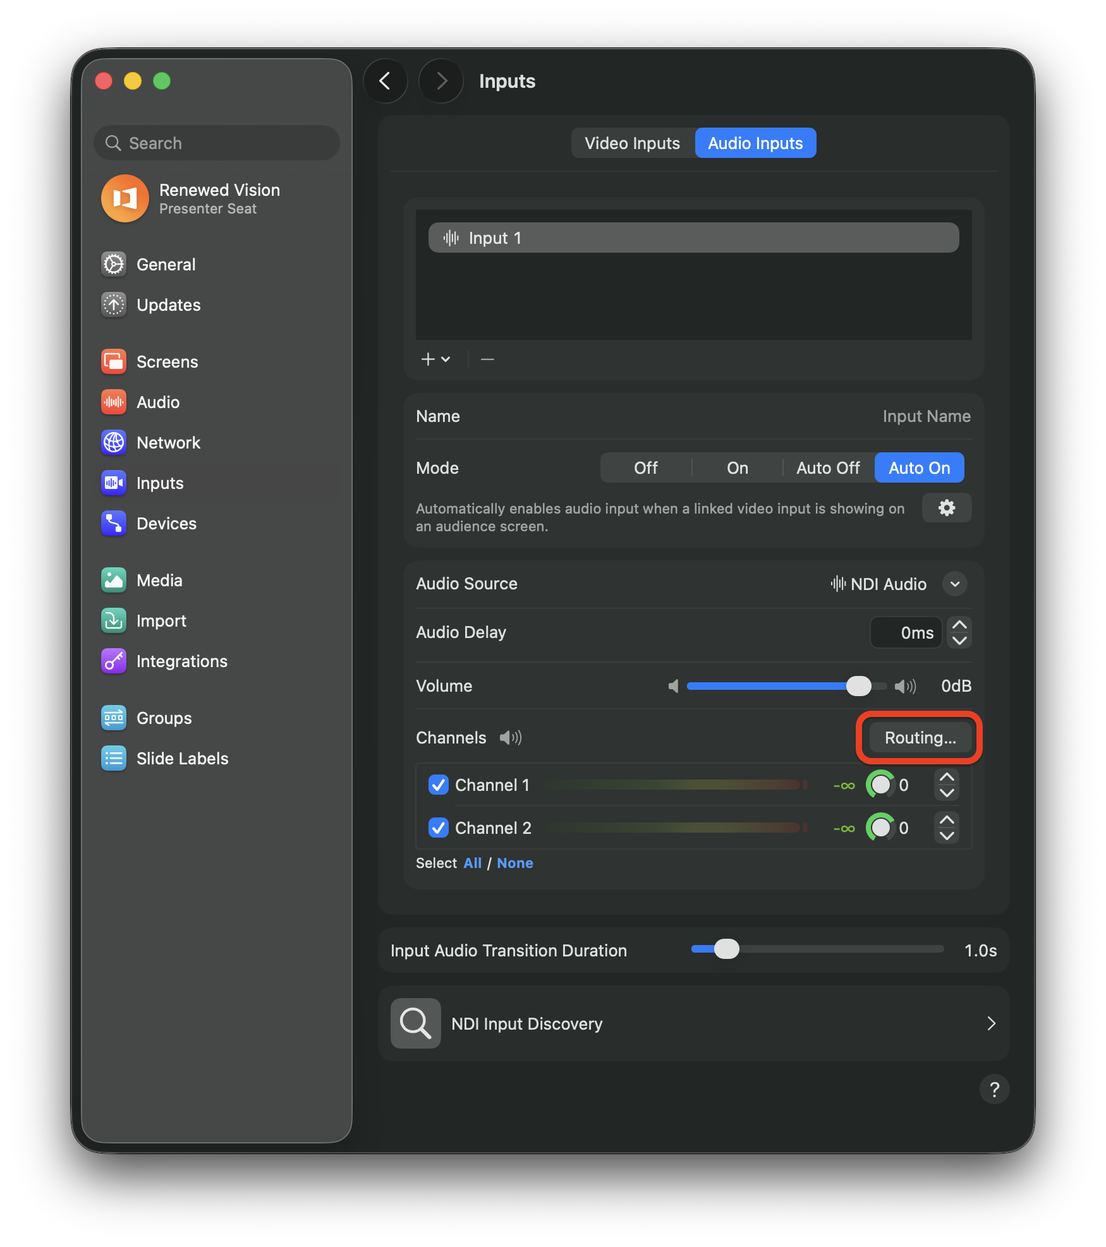Open help with the question mark button
This screenshot has width=1106, height=1247.
coord(994,1089)
